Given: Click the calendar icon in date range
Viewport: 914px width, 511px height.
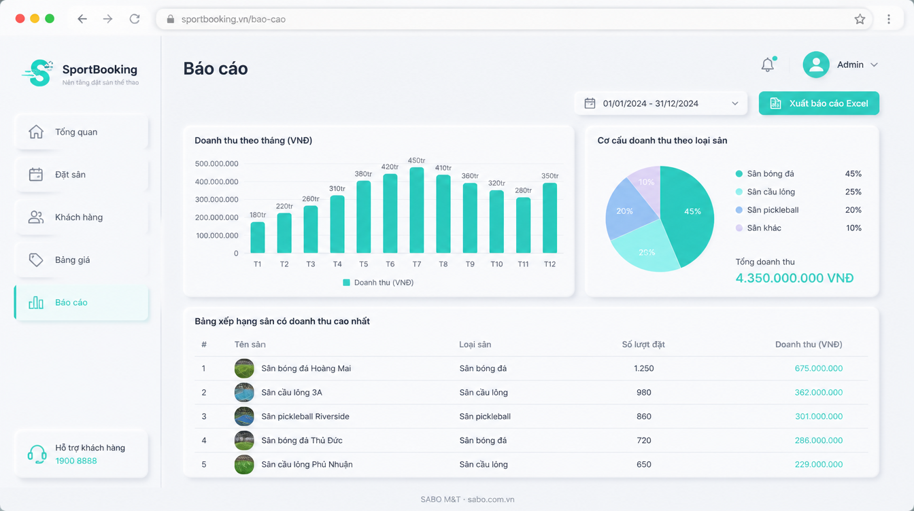Looking at the screenshot, I should point(590,103).
